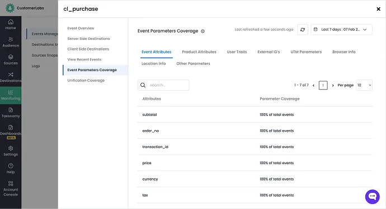Click coverage value in the currency row
Screen dimensions: 386x209
(277, 179)
